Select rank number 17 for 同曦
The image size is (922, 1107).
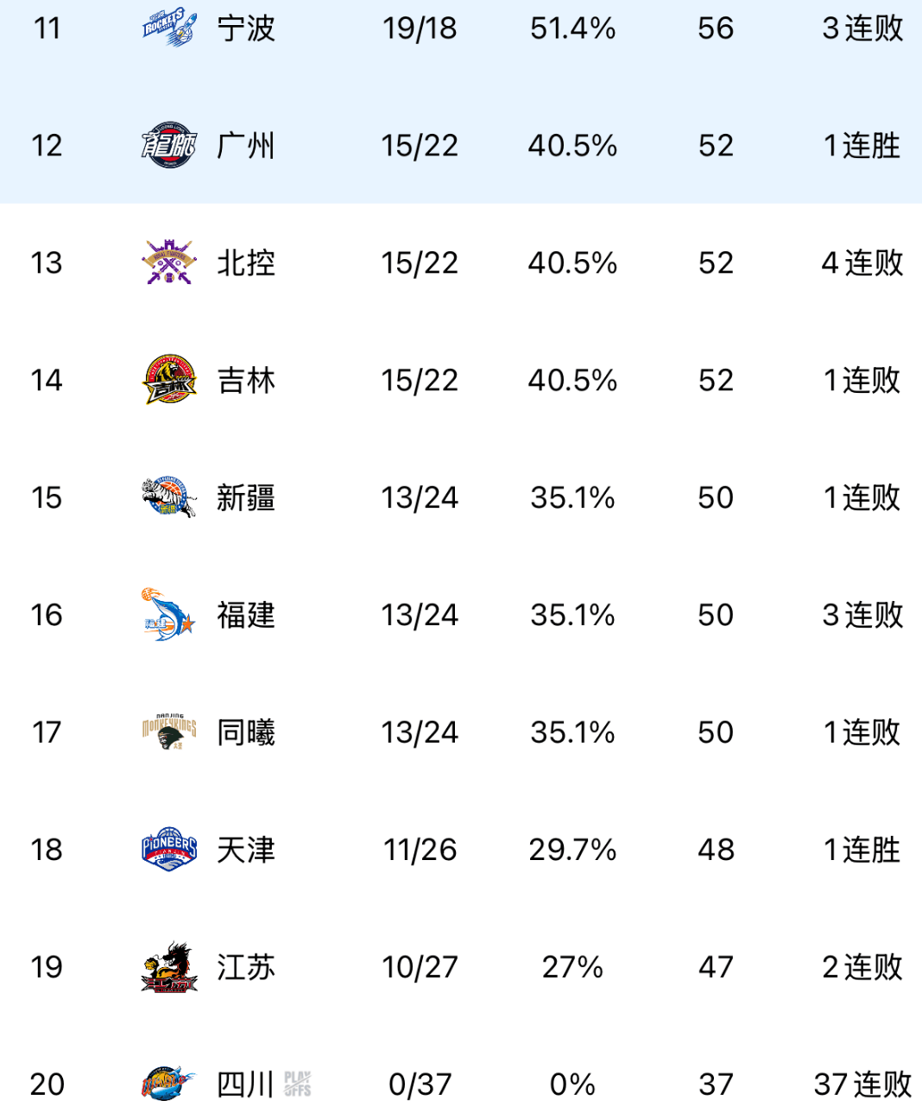47,732
